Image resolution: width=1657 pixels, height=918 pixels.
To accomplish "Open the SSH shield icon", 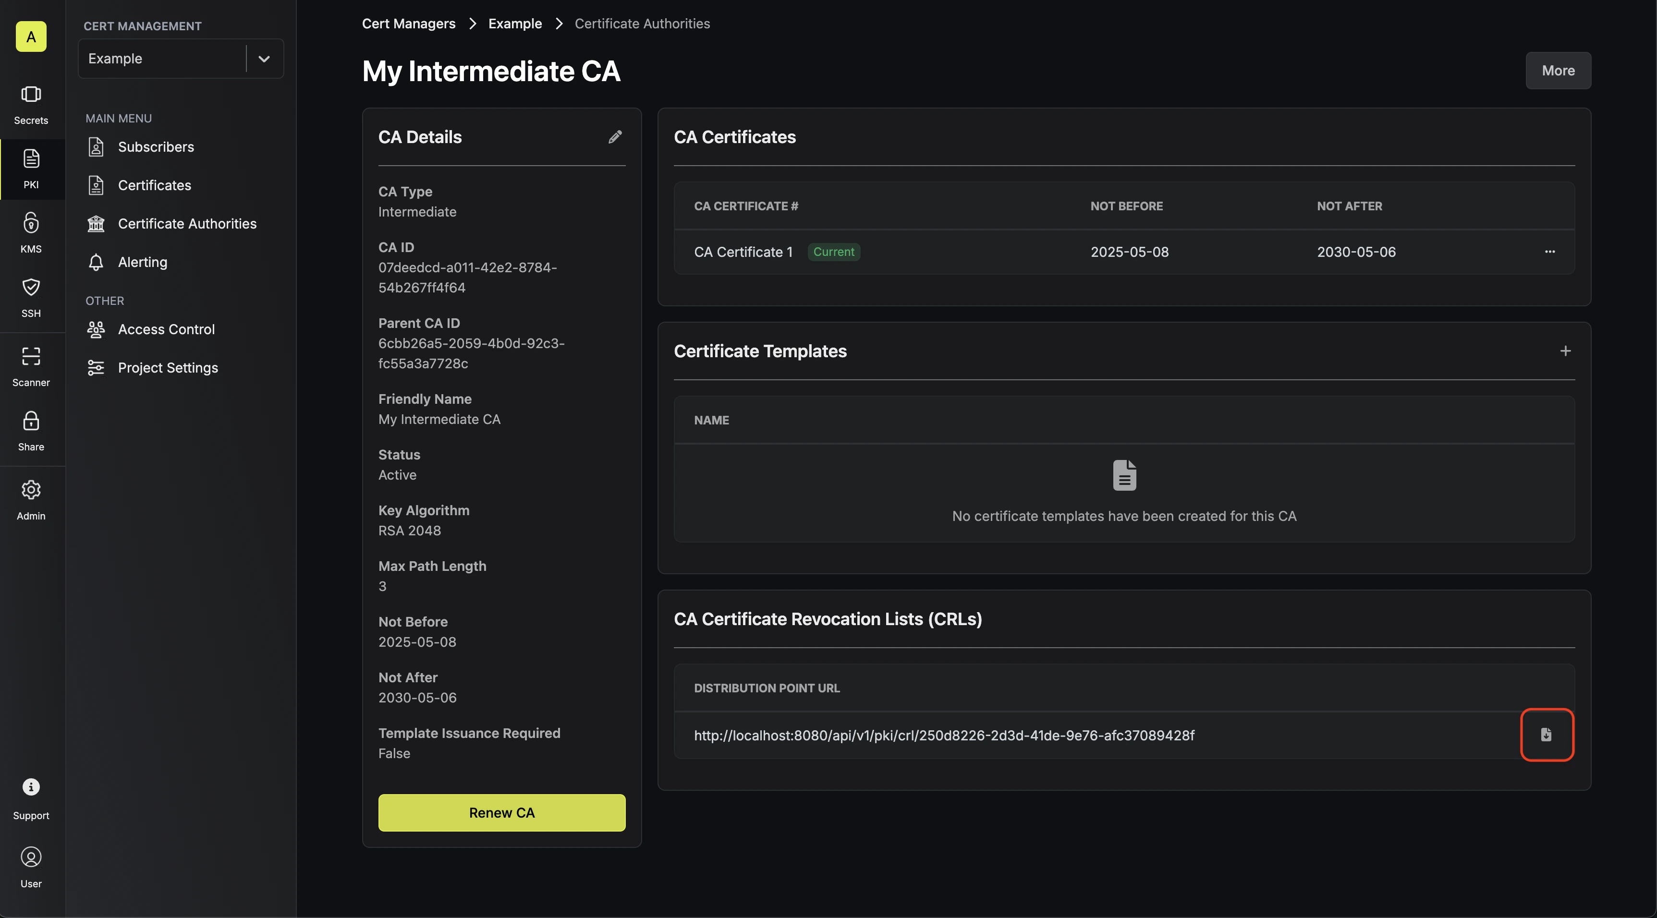I will 31,287.
